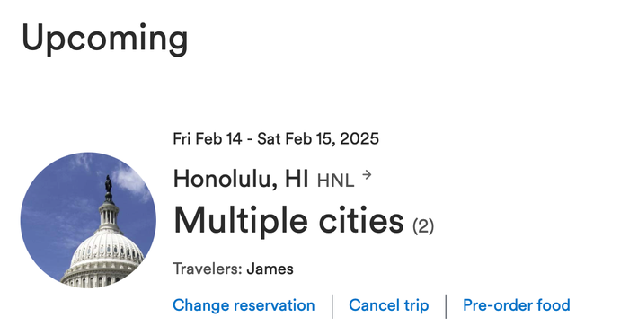Open the Multiple cities trip title
Screen dimensions: 629x335
(288, 221)
